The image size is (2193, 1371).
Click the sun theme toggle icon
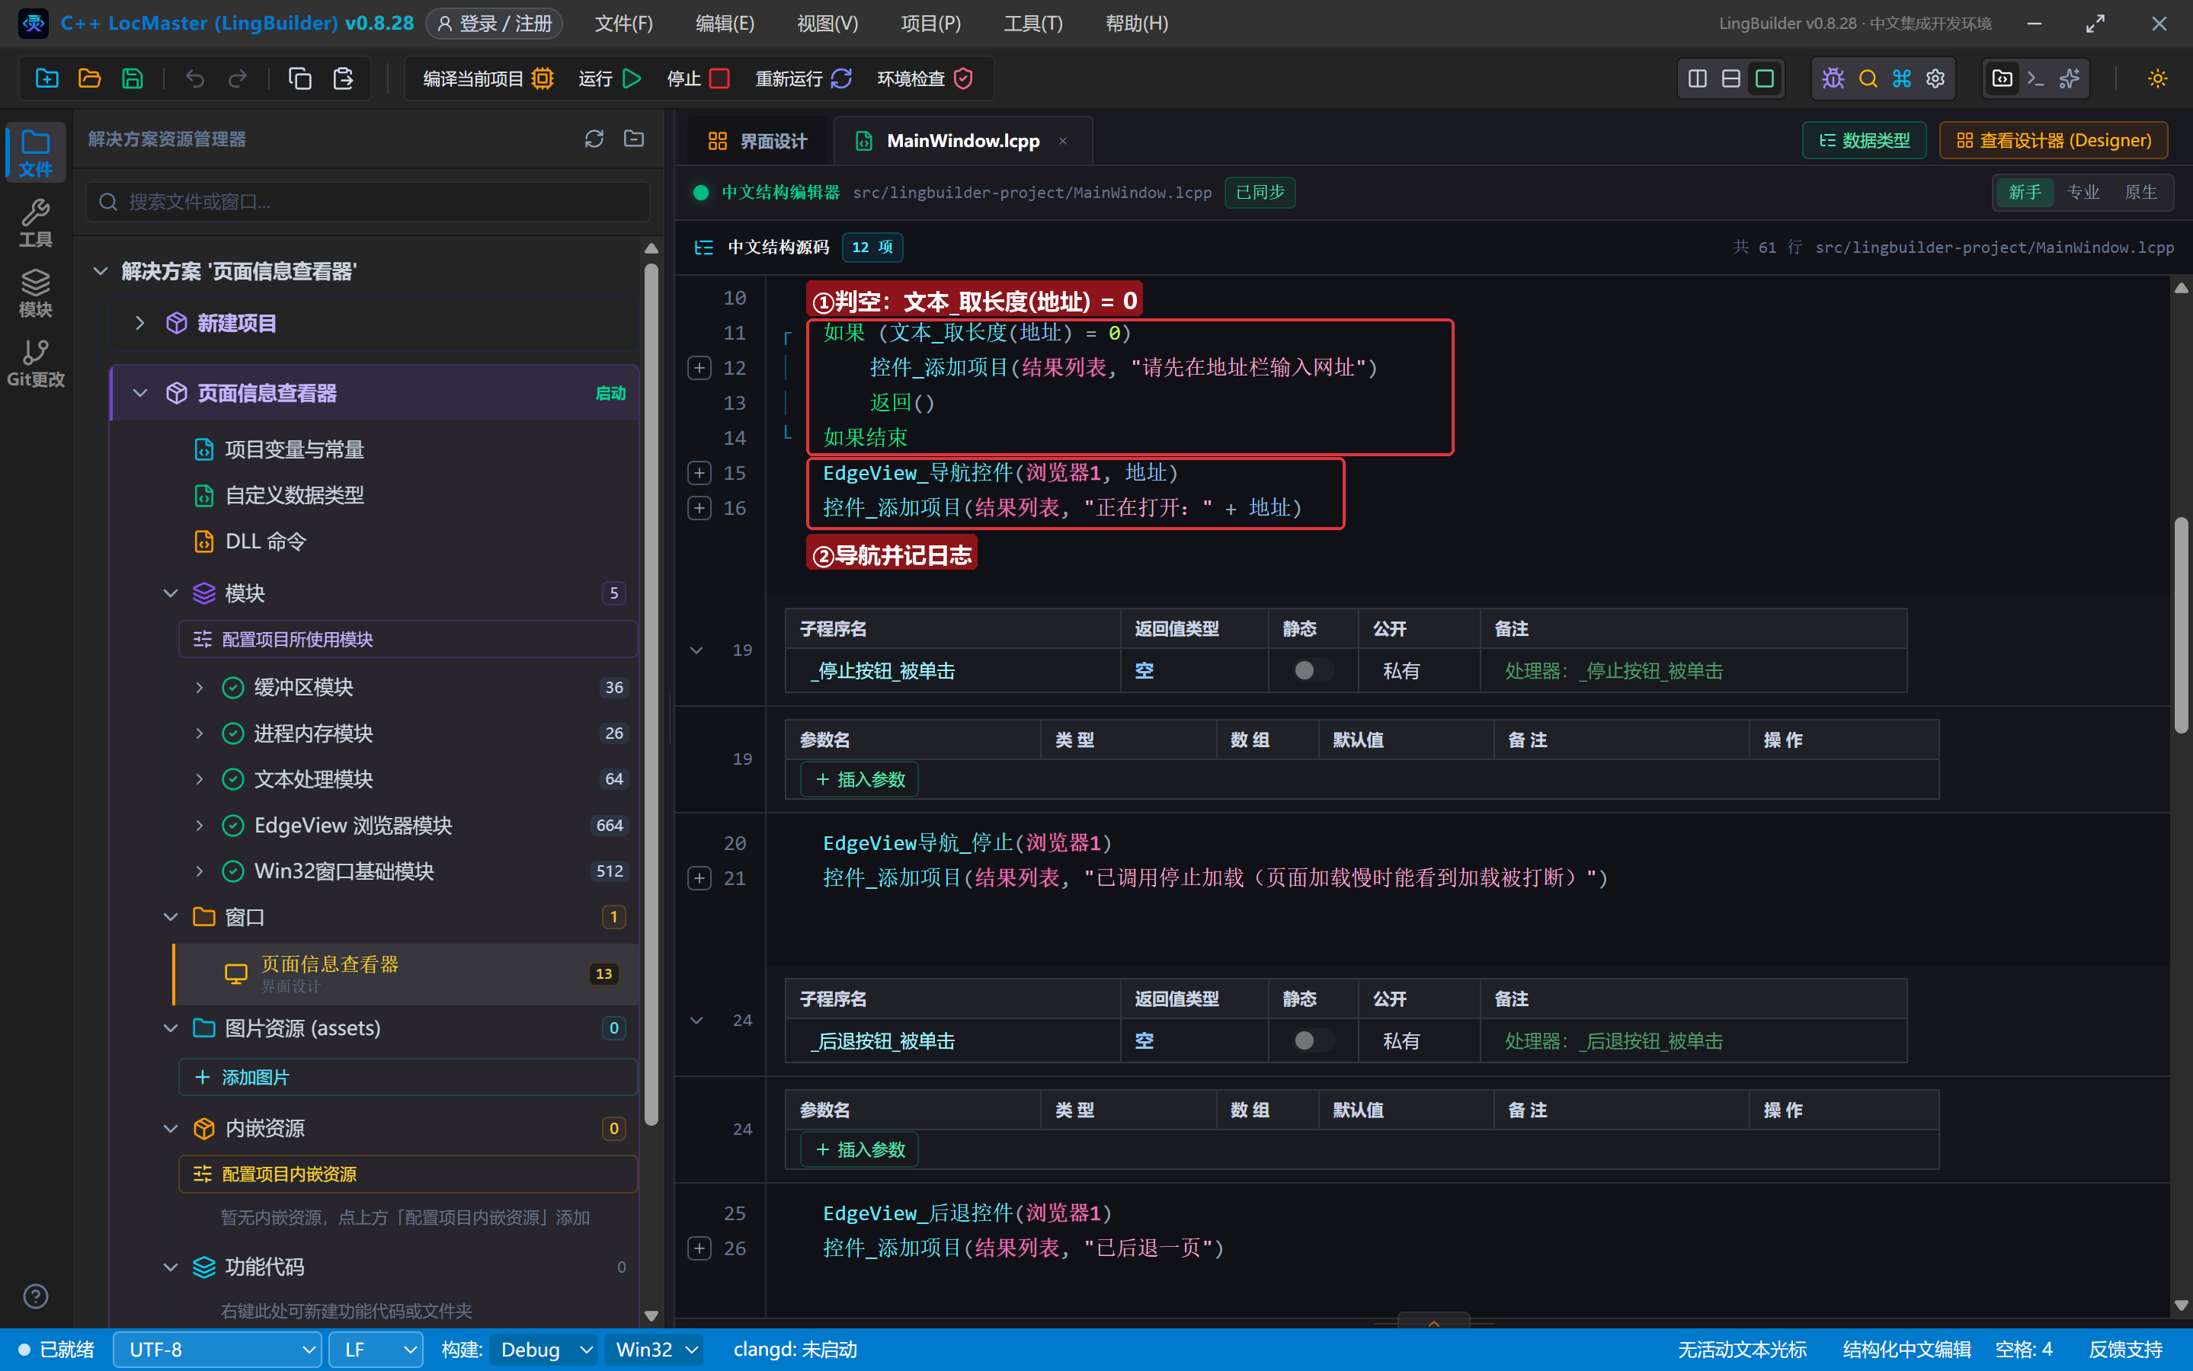(x=2158, y=79)
